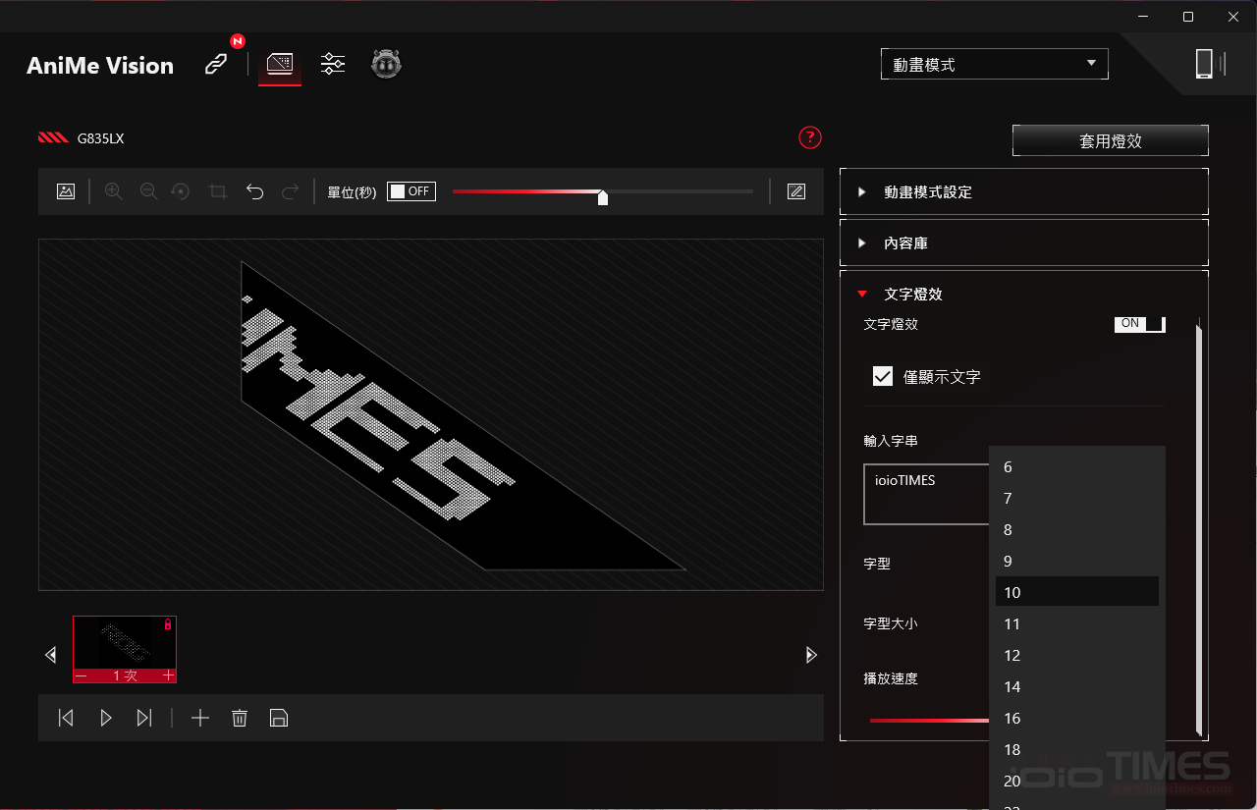Click the G835LX device label
The image size is (1257, 810).
101,138
